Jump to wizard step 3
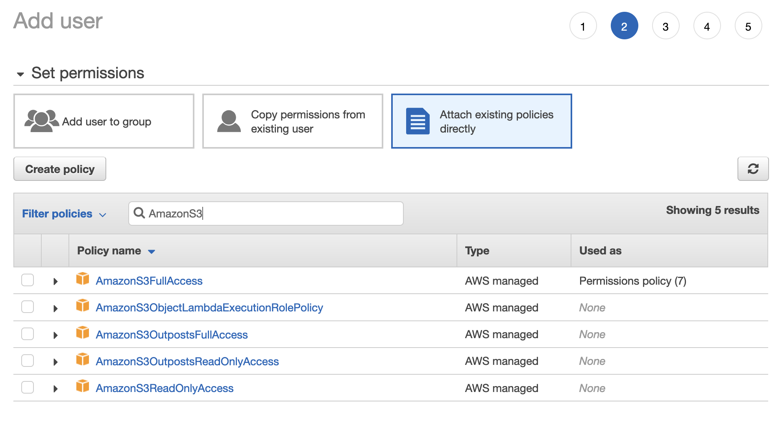The height and width of the screenshot is (427, 780). tap(665, 26)
